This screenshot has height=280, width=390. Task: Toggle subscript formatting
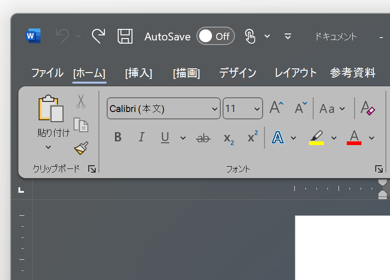click(229, 139)
